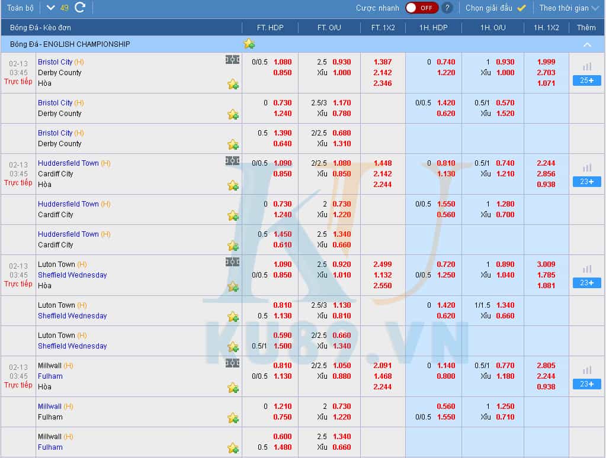Screen dimensions: 606x458
Task: Expand 23+ more markets for Huddersfield Town
Action: pos(586,182)
